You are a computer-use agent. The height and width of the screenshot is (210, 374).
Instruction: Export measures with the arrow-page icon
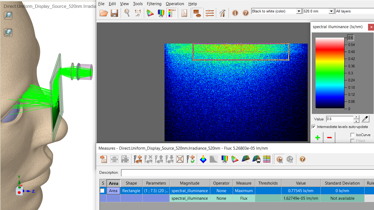[x=104, y=159]
